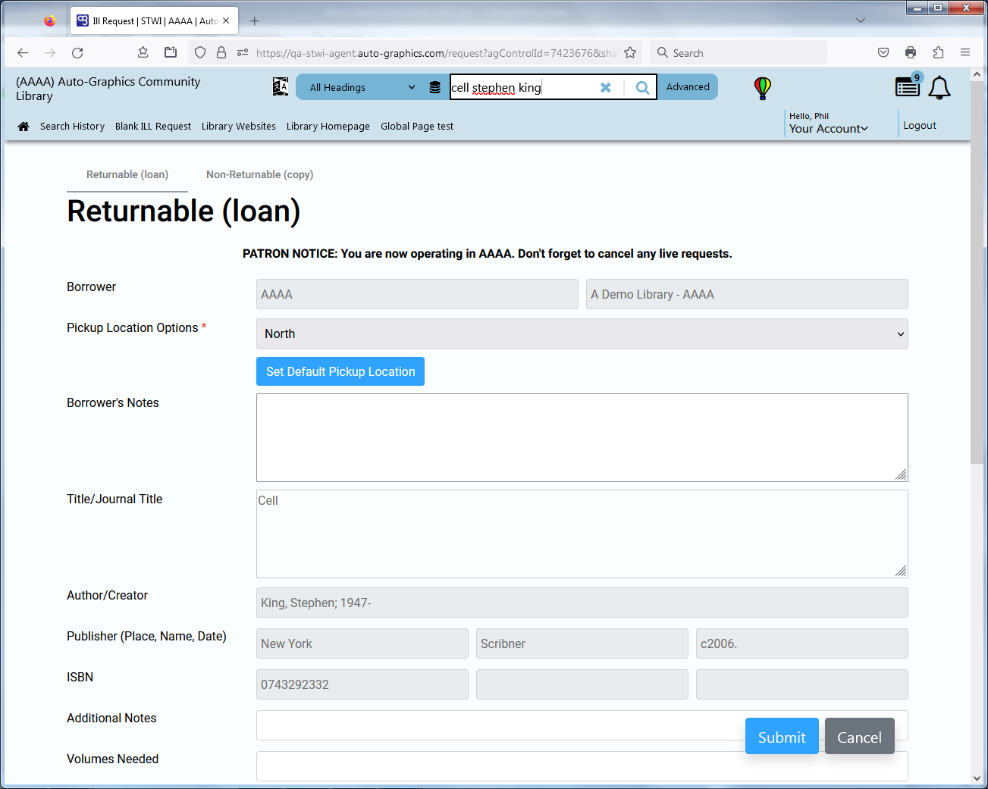Expand the Pickup Location Options dropdown

(582, 333)
